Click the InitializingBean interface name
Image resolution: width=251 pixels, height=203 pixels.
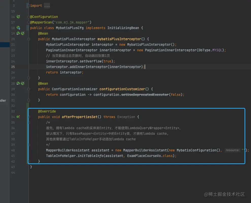pos(123,28)
